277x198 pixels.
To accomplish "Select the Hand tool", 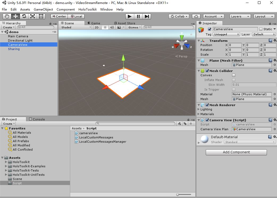I will [7, 16].
